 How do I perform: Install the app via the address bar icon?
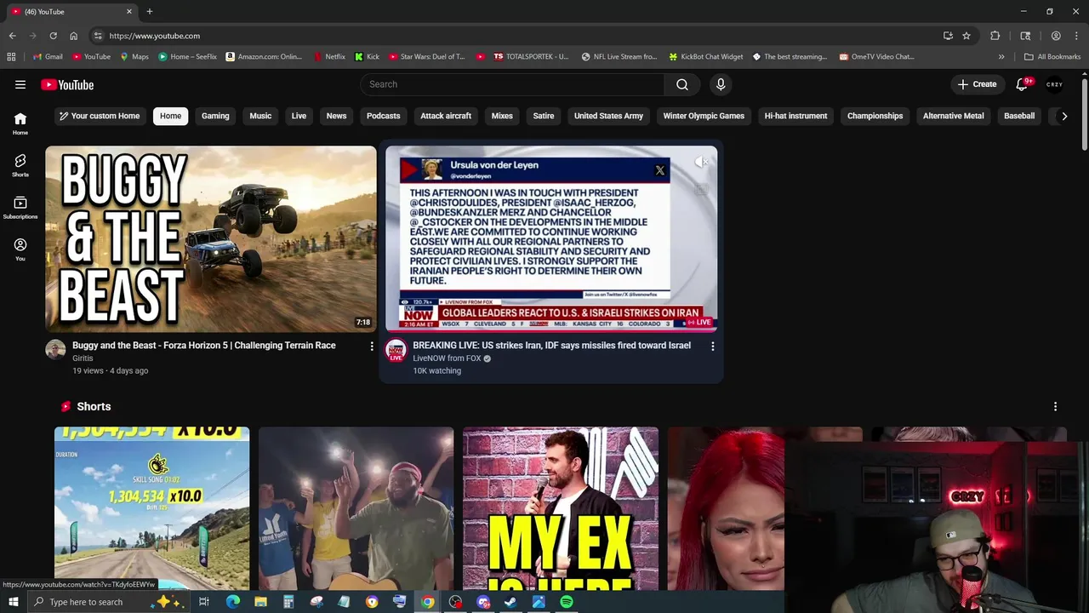(948, 36)
